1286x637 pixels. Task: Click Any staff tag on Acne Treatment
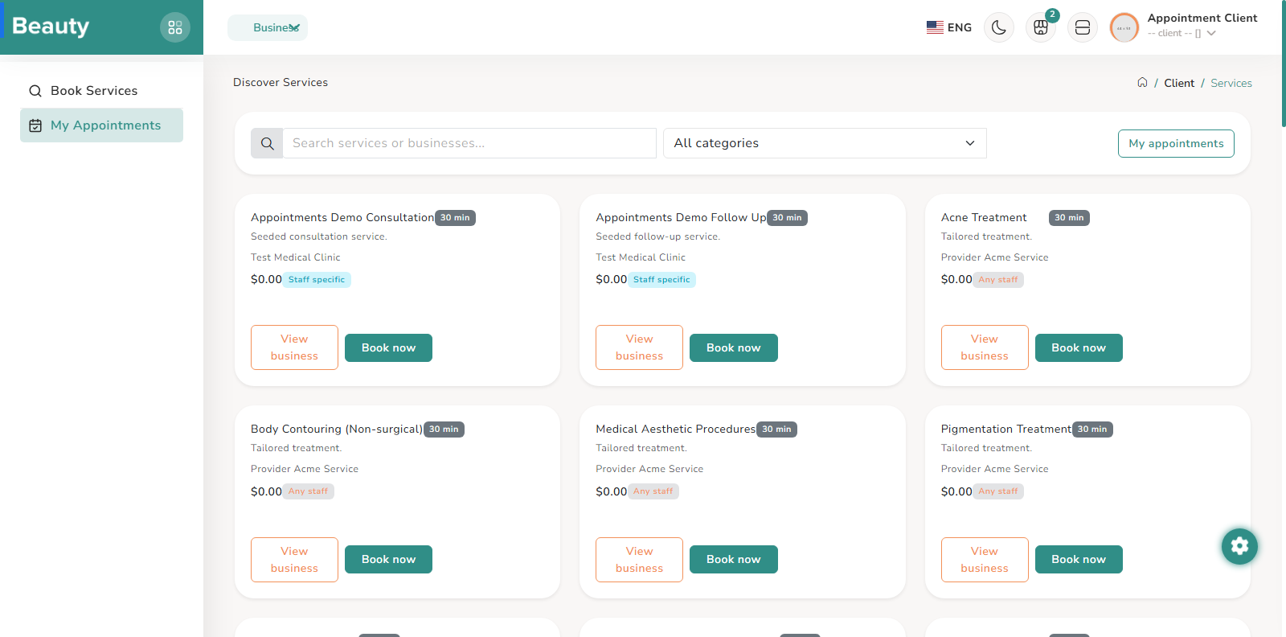coord(998,280)
